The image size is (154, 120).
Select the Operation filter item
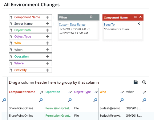pyautogui.click(x=30, y=57)
